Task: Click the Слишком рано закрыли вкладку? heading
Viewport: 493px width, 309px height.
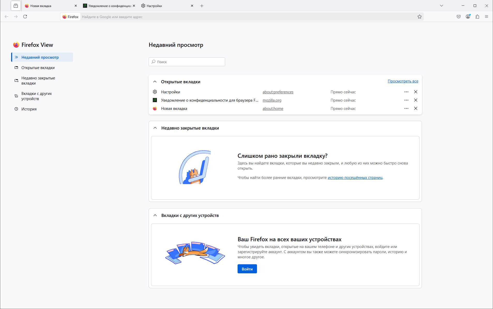Action: click(x=282, y=156)
